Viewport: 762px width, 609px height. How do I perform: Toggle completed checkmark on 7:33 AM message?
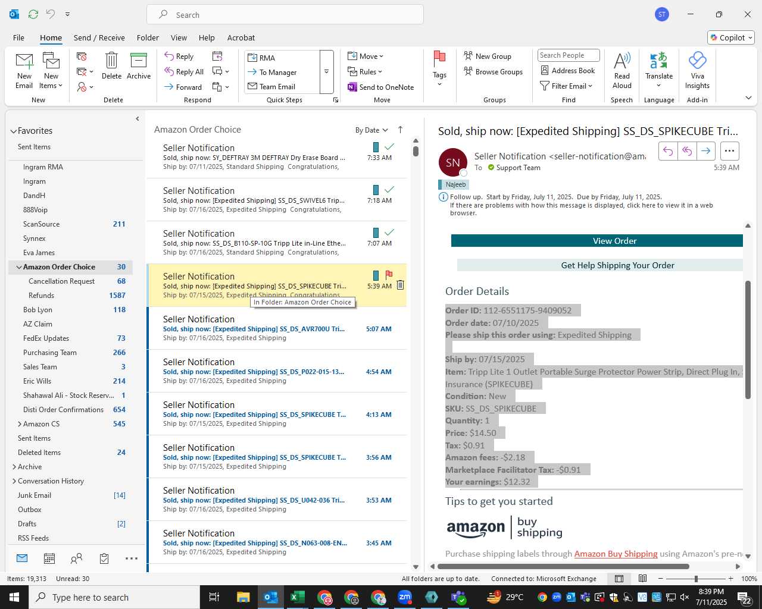tap(389, 146)
